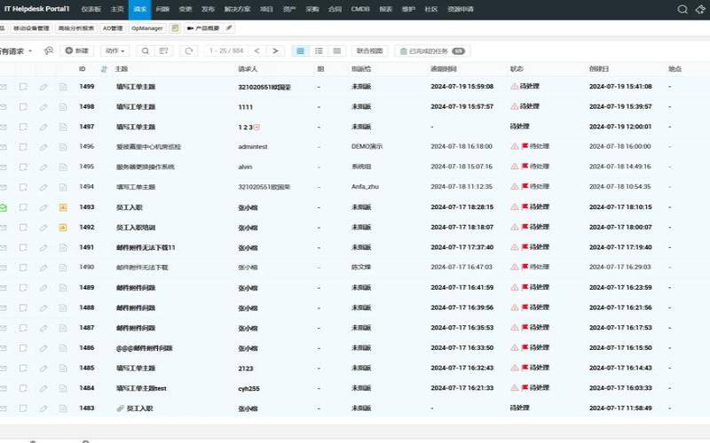This screenshot has width=710, height=443.
Task: Click the mail envelope icon on request 1493 row
Action: (3, 206)
